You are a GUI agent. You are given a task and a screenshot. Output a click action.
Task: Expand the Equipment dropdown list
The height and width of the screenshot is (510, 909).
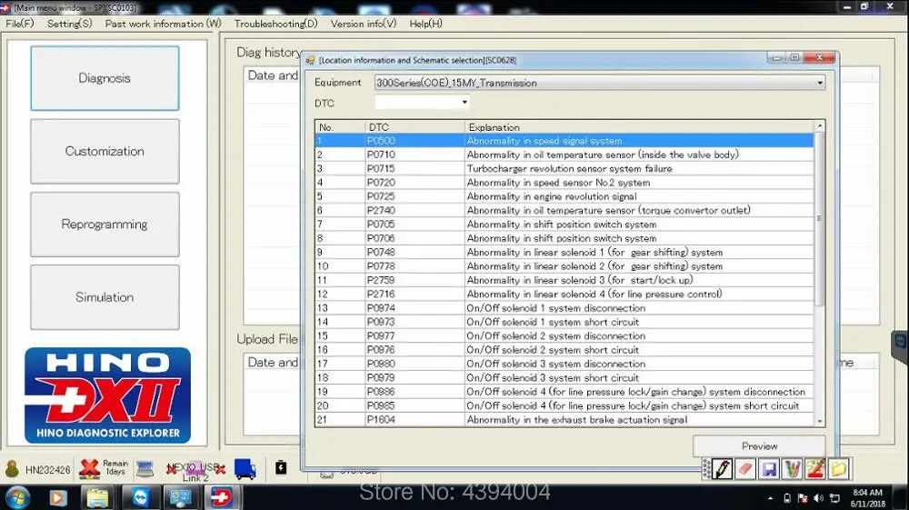pyautogui.click(x=820, y=83)
